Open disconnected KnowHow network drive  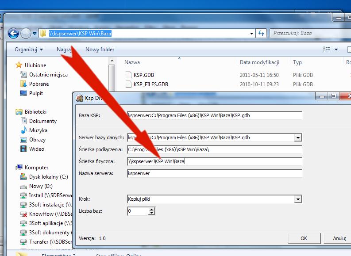click(46, 214)
